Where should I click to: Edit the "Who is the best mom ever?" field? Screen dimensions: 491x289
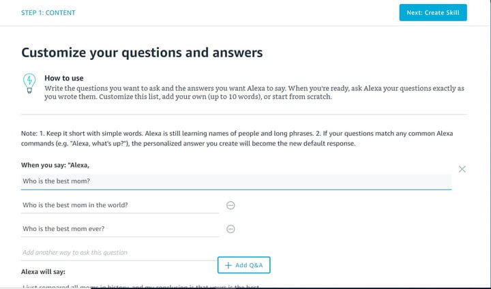coord(119,229)
